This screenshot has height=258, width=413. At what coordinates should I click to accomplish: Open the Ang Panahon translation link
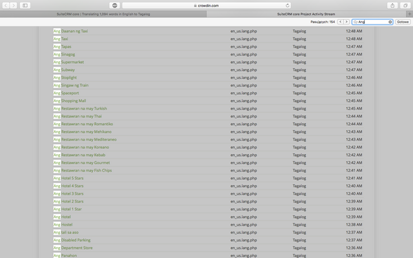[65, 255]
